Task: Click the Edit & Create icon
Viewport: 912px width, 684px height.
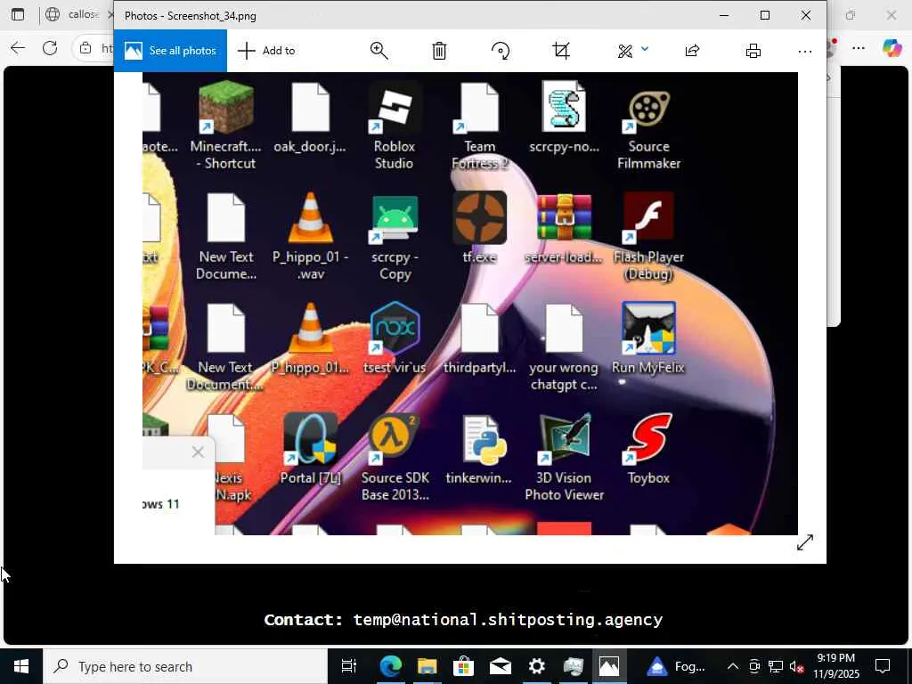Action: 625,51
